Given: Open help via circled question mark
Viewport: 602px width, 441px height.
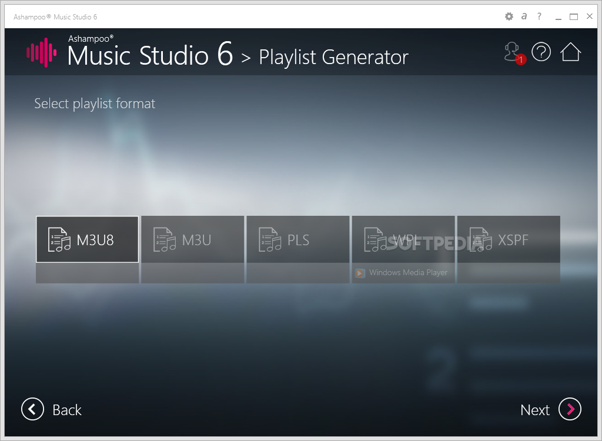Looking at the screenshot, I should click(x=541, y=52).
